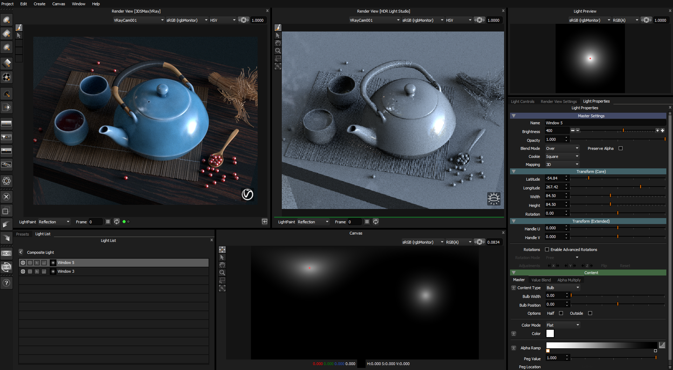
Task: Pause rendering in 3DSMax render view
Action: point(108,222)
